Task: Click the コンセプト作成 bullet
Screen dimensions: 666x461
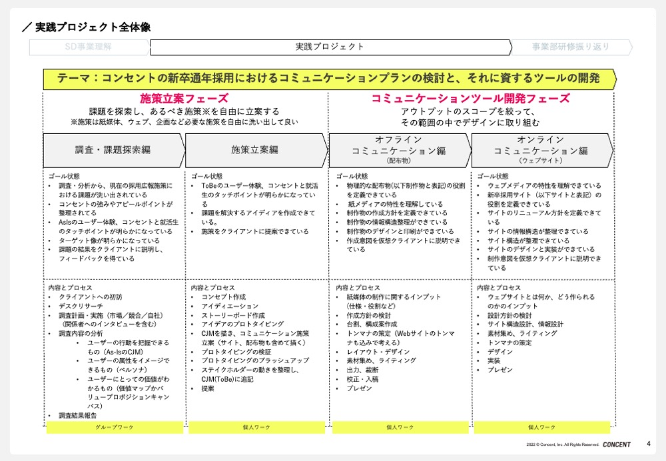Action: click(x=224, y=297)
